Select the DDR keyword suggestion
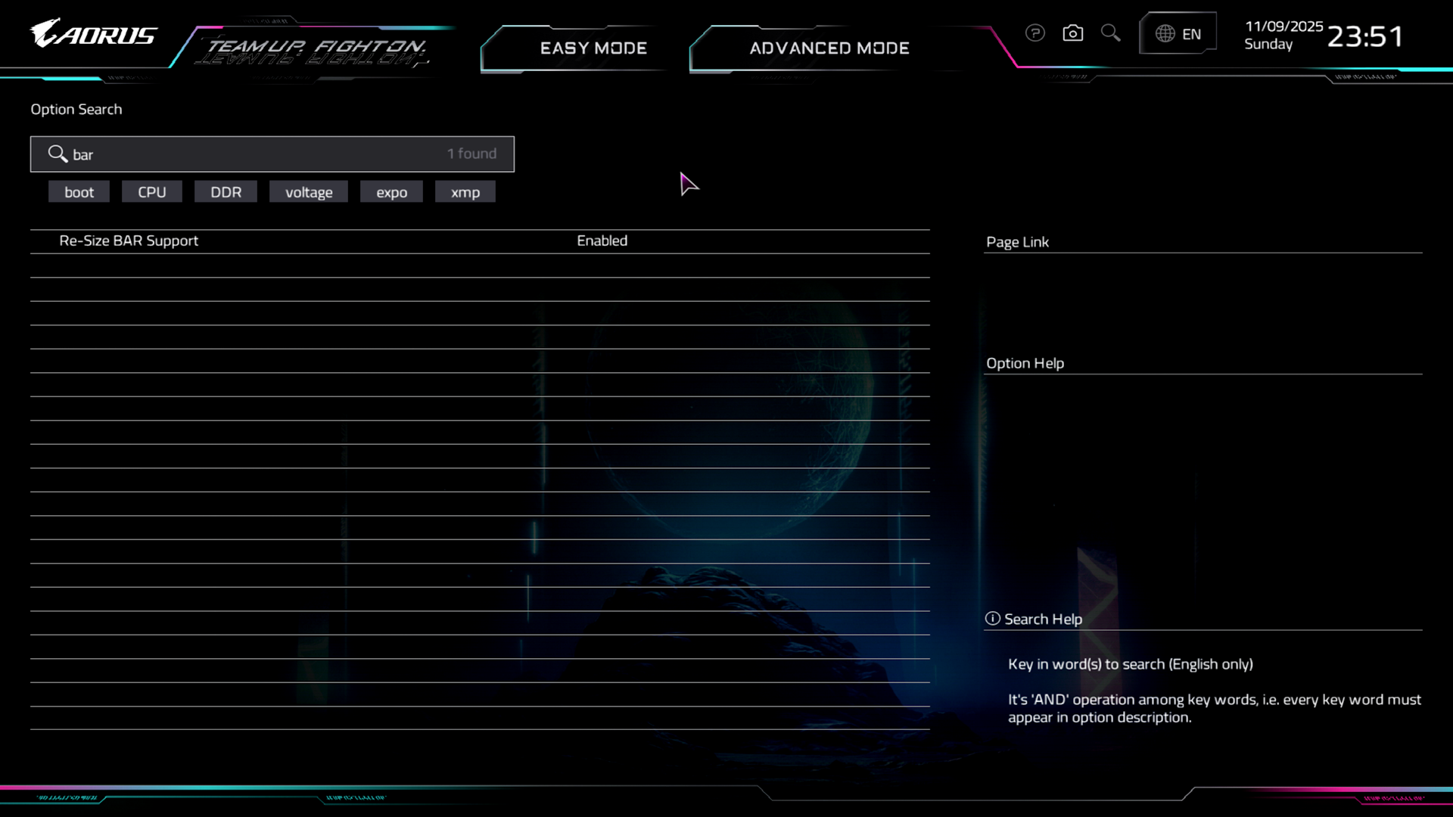 [x=226, y=192]
